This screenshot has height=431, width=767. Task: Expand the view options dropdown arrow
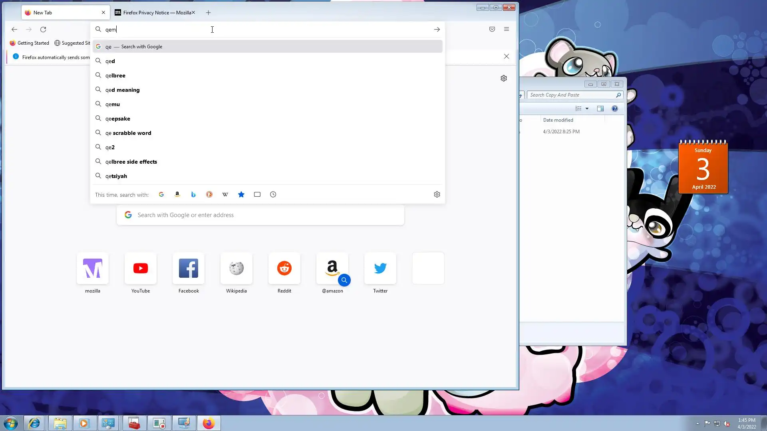coord(587,109)
